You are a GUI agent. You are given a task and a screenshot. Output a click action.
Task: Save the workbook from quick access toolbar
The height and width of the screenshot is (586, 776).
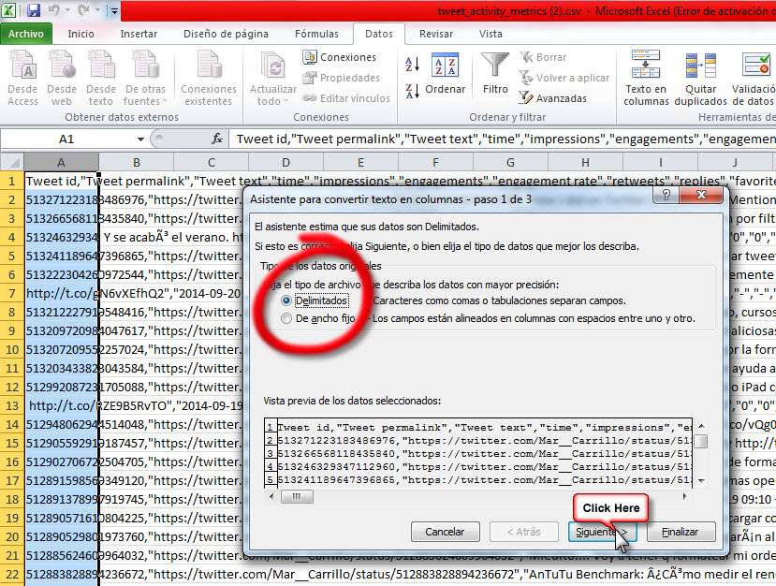pos(35,11)
